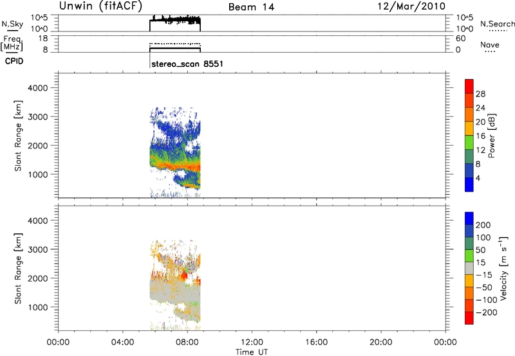Click the '4000' tick on the power panel

[38, 88]
